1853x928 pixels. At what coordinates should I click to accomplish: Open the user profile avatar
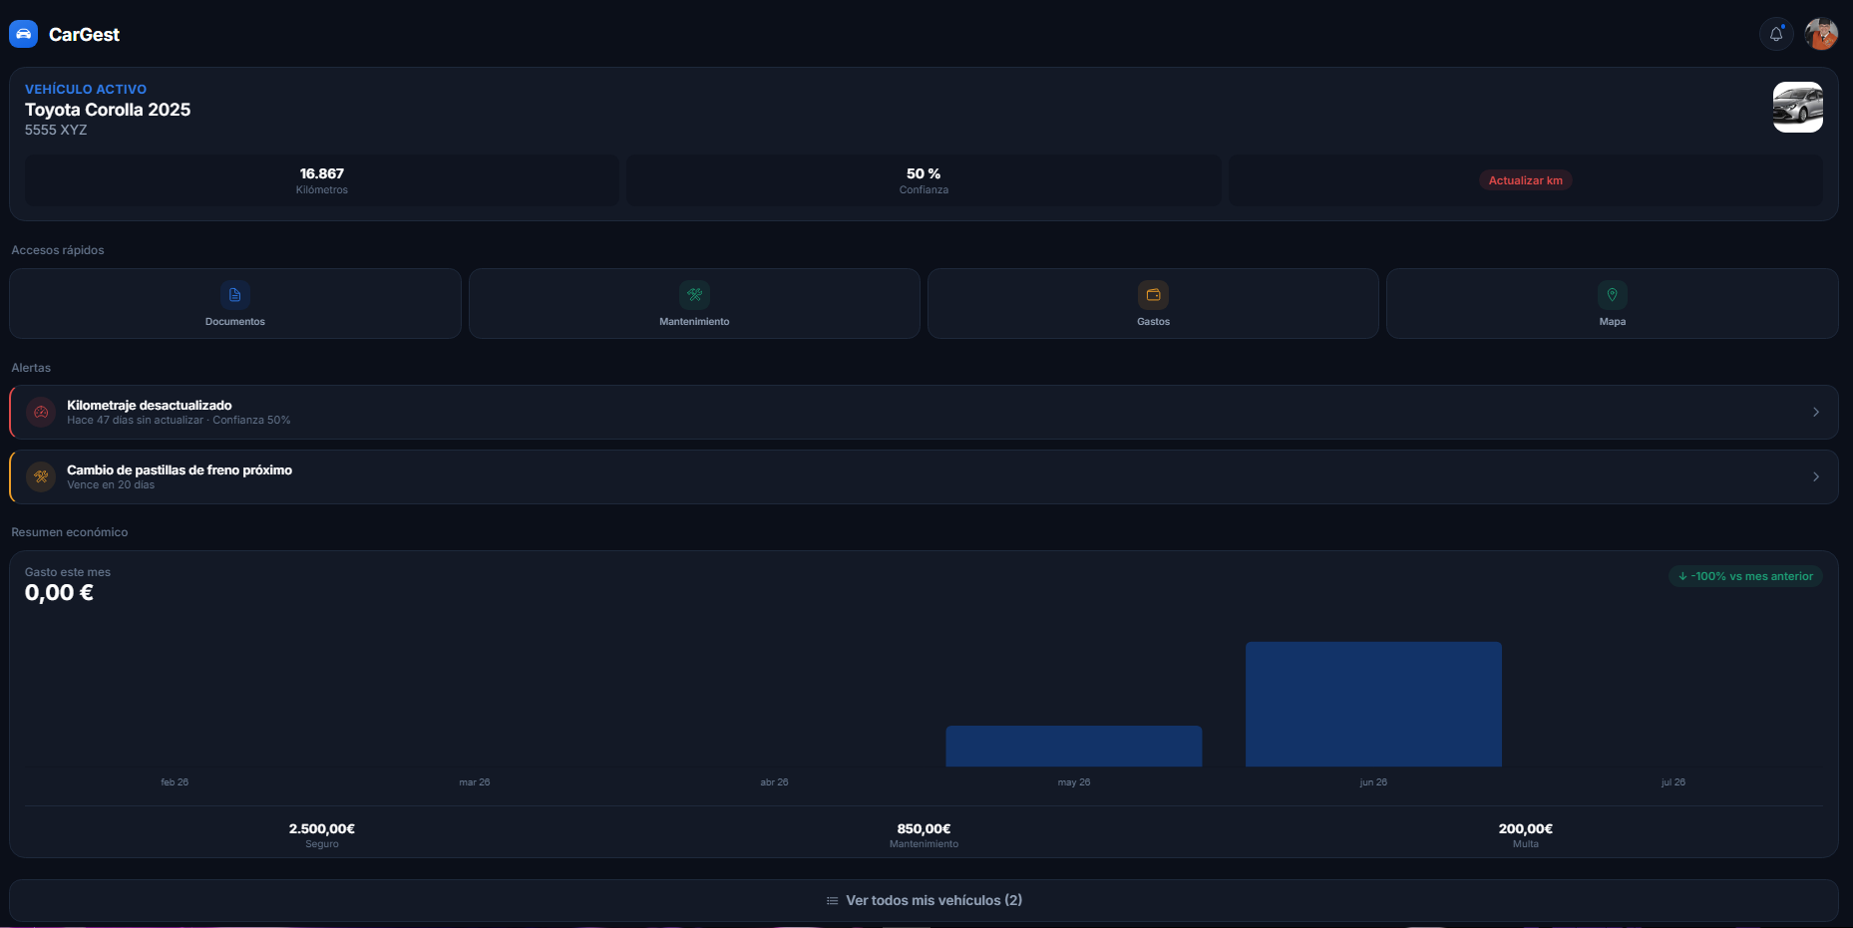(x=1821, y=34)
